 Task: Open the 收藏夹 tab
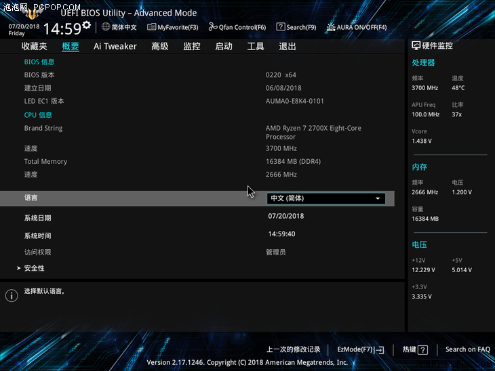[34, 46]
